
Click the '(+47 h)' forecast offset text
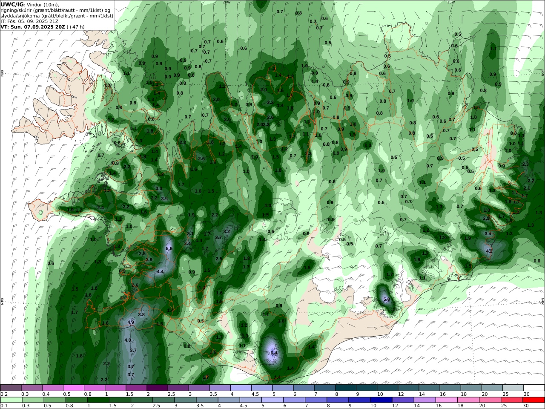point(75,26)
